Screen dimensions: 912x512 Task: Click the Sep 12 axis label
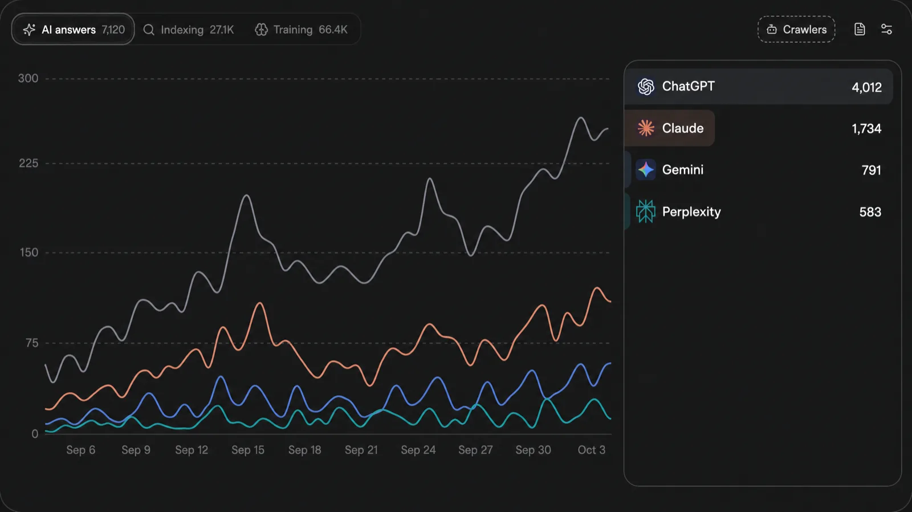pos(192,450)
